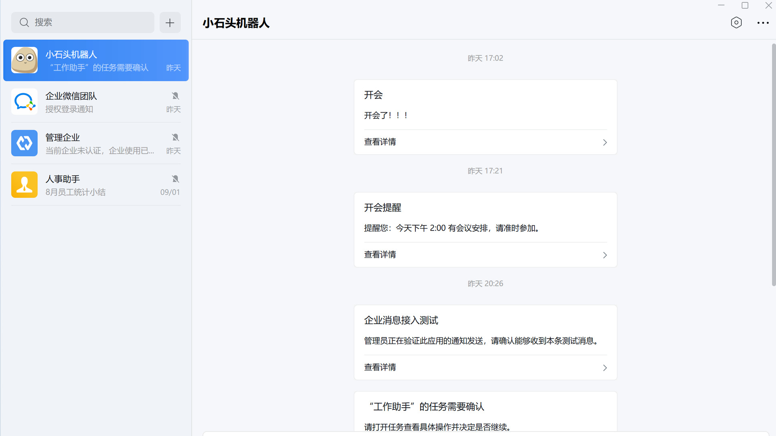Open the three-dots more options menu

coord(763,23)
